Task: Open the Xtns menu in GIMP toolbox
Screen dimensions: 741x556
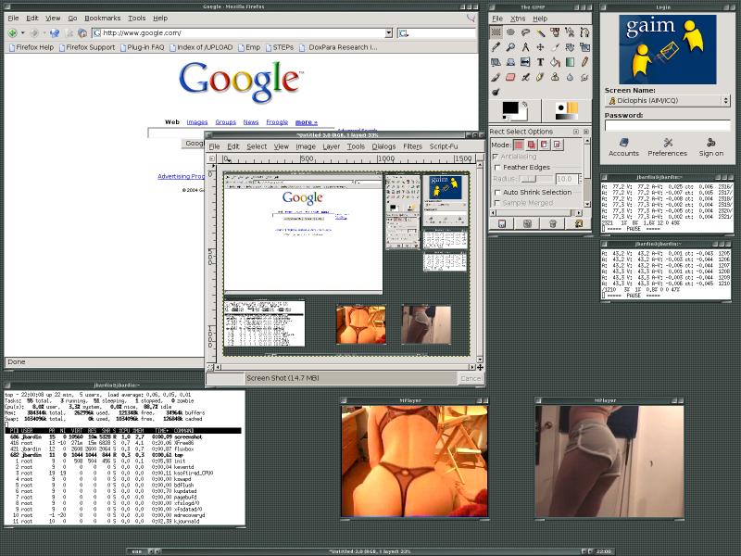Action: 518,19
